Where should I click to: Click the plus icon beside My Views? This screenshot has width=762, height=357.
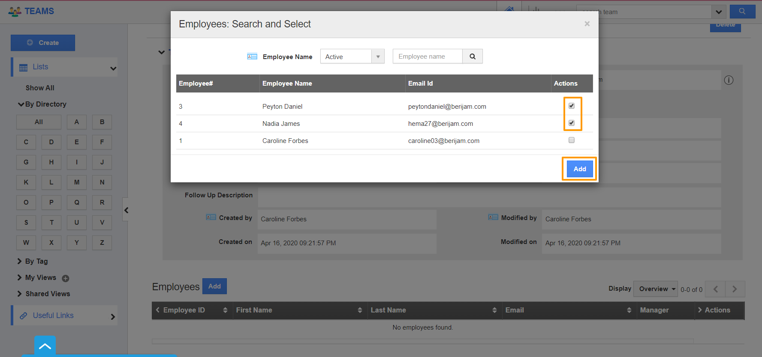click(x=66, y=278)
